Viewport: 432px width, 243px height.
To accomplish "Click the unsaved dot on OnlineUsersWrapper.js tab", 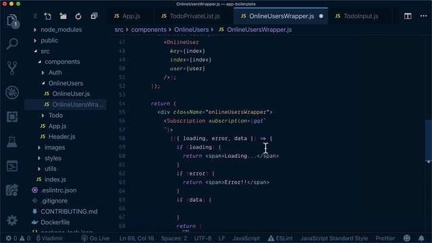I will pos(321,16).
